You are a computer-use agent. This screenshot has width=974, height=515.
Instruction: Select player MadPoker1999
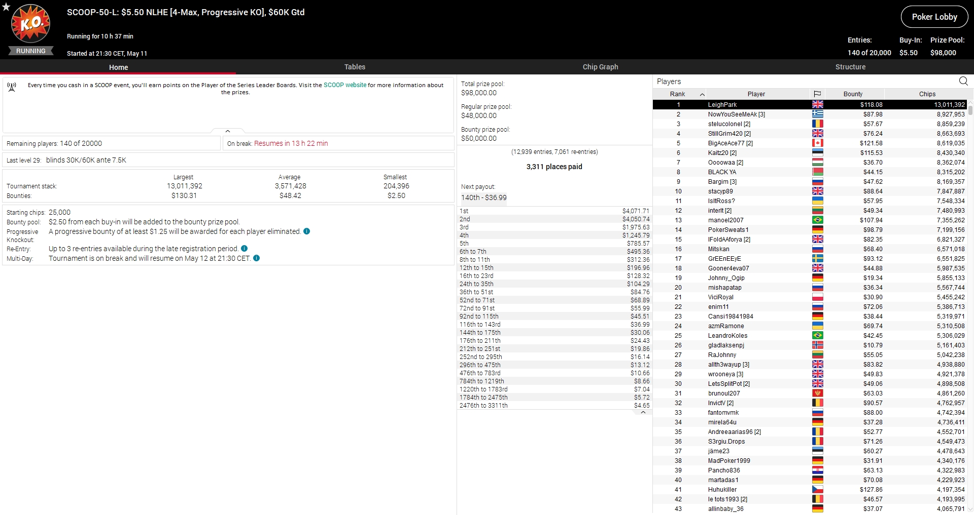810,461
